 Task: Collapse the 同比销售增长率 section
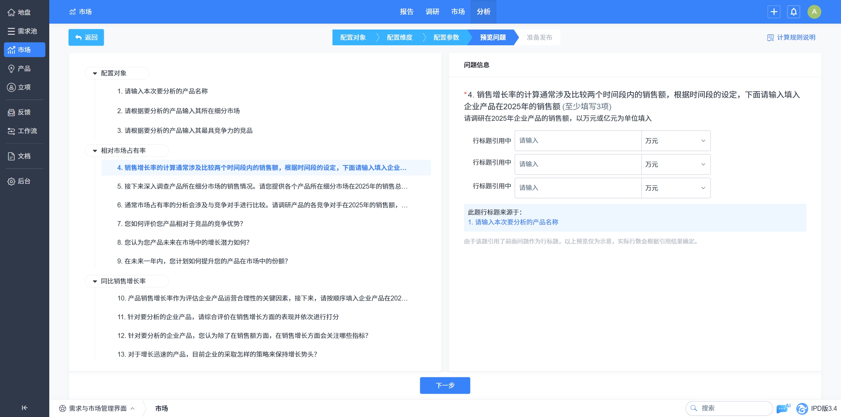tap(95, 281)
